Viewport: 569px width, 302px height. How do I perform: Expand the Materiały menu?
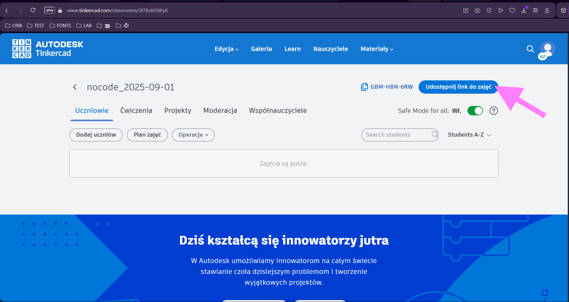(376, 49)
